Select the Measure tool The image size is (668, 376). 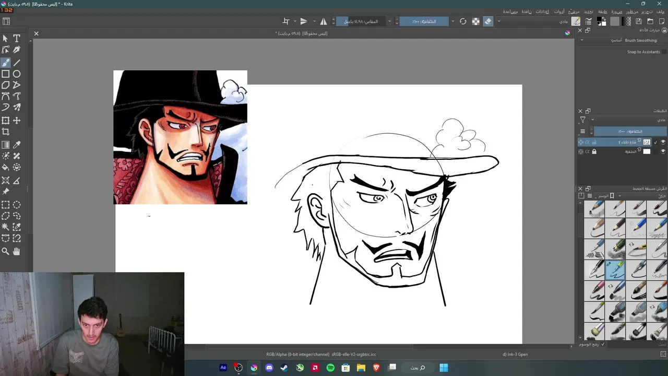click(x=17, y=181)
